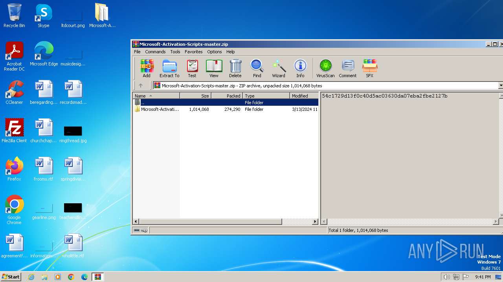Click the SFX toolbar icon
The image size is (503, 282).
coord(370,68)
